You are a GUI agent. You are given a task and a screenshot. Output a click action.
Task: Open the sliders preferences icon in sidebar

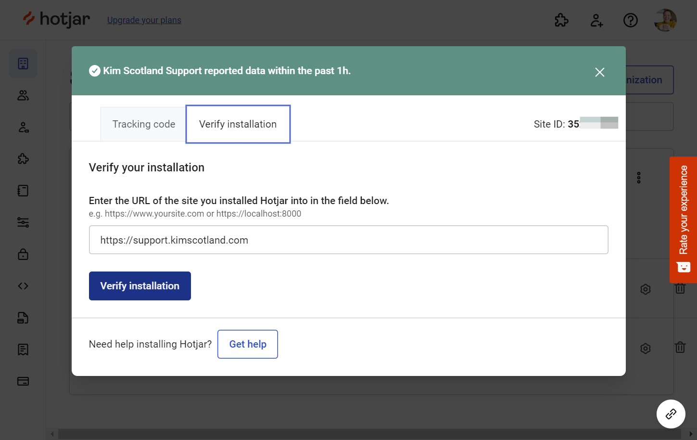coord(23,222)
